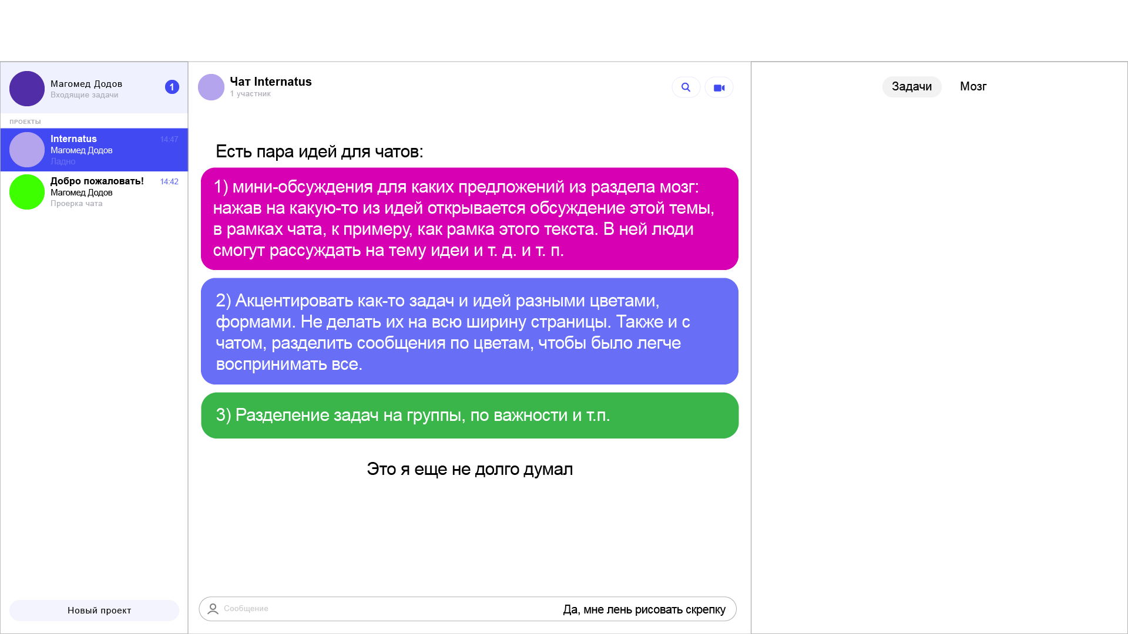The height and width of the screenshot is (634, 1128).
Task: Click the green avatar of Добро пожаловать
Action: pyautogui.click(x=27, y=192)
